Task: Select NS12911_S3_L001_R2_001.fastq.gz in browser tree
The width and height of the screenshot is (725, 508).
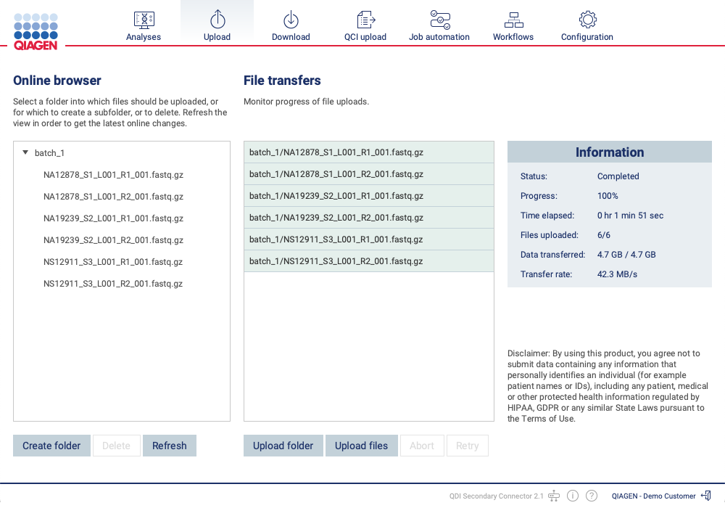Action: click(113, 284)
